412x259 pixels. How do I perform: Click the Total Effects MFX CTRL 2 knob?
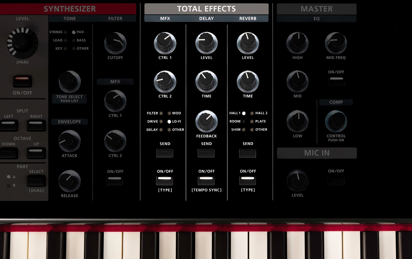tap(165, 82)
